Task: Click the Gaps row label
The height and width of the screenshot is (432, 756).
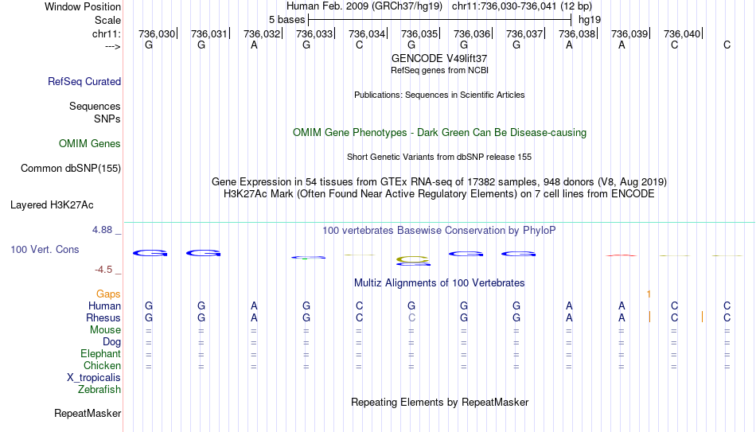Action: (x=108, y=294)
